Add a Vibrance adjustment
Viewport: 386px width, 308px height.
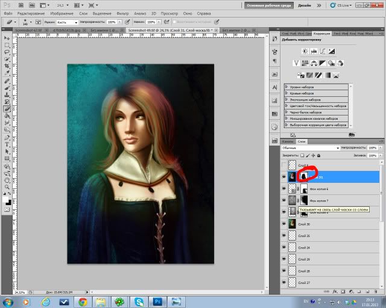pos(296,63)
